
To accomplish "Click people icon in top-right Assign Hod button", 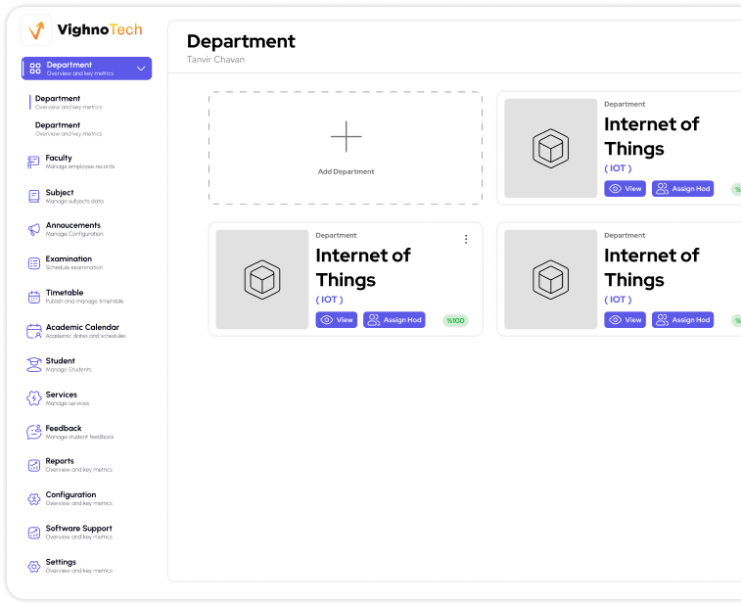I will (662, 189).
